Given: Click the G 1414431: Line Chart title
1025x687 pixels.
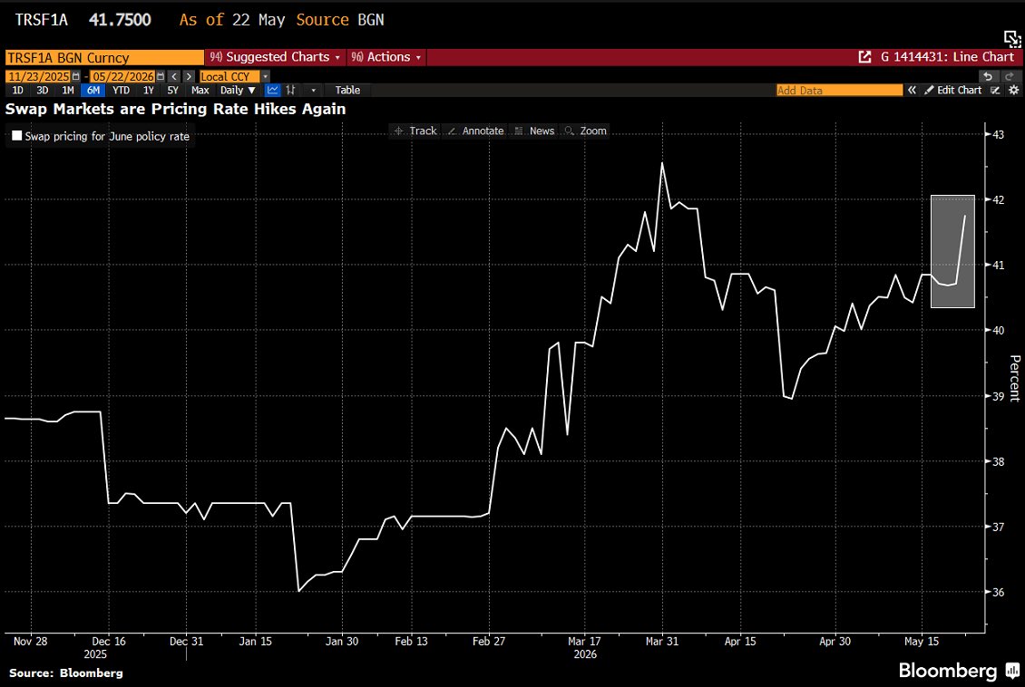Looking at the screenshot, I should 947,57.
